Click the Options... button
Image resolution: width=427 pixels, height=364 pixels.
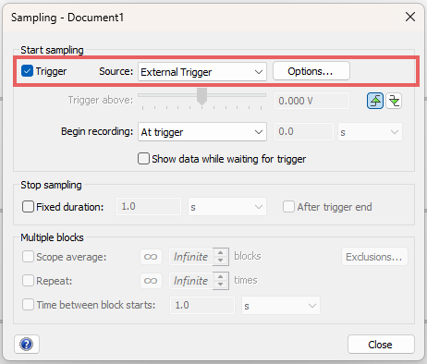311,71
